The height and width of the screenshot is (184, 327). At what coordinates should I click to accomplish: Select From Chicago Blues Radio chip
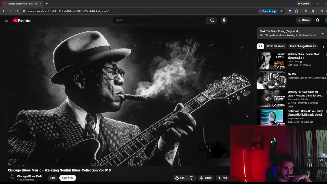pos(304,46)
